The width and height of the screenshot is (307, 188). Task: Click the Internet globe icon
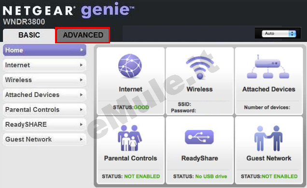click(130, 66)
